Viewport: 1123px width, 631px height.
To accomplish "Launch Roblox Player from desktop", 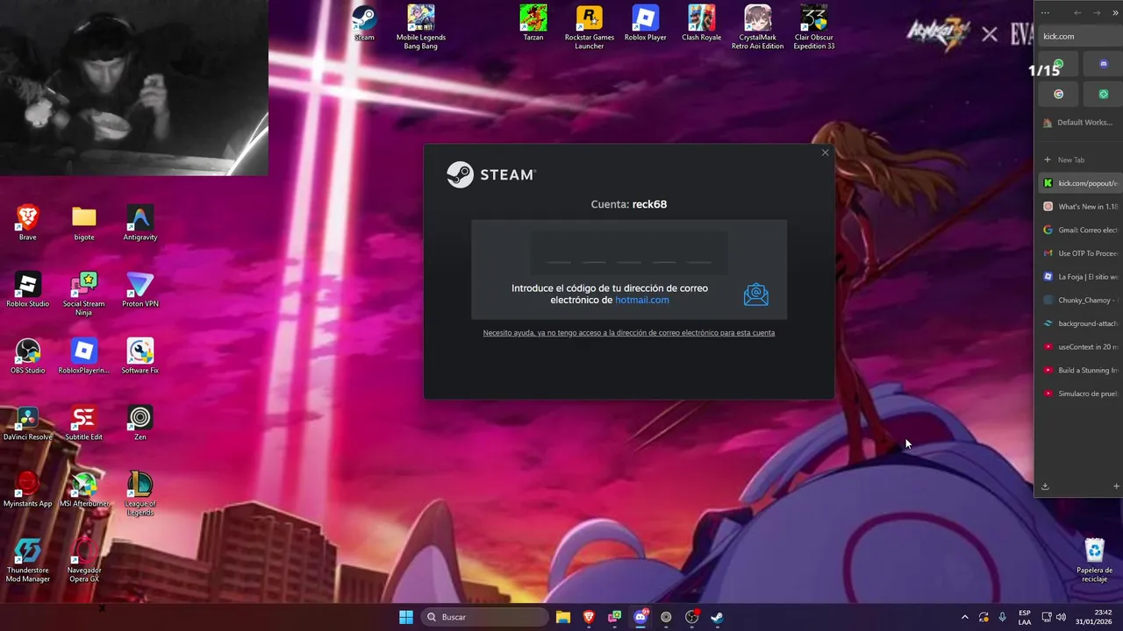I will [646, 23].
